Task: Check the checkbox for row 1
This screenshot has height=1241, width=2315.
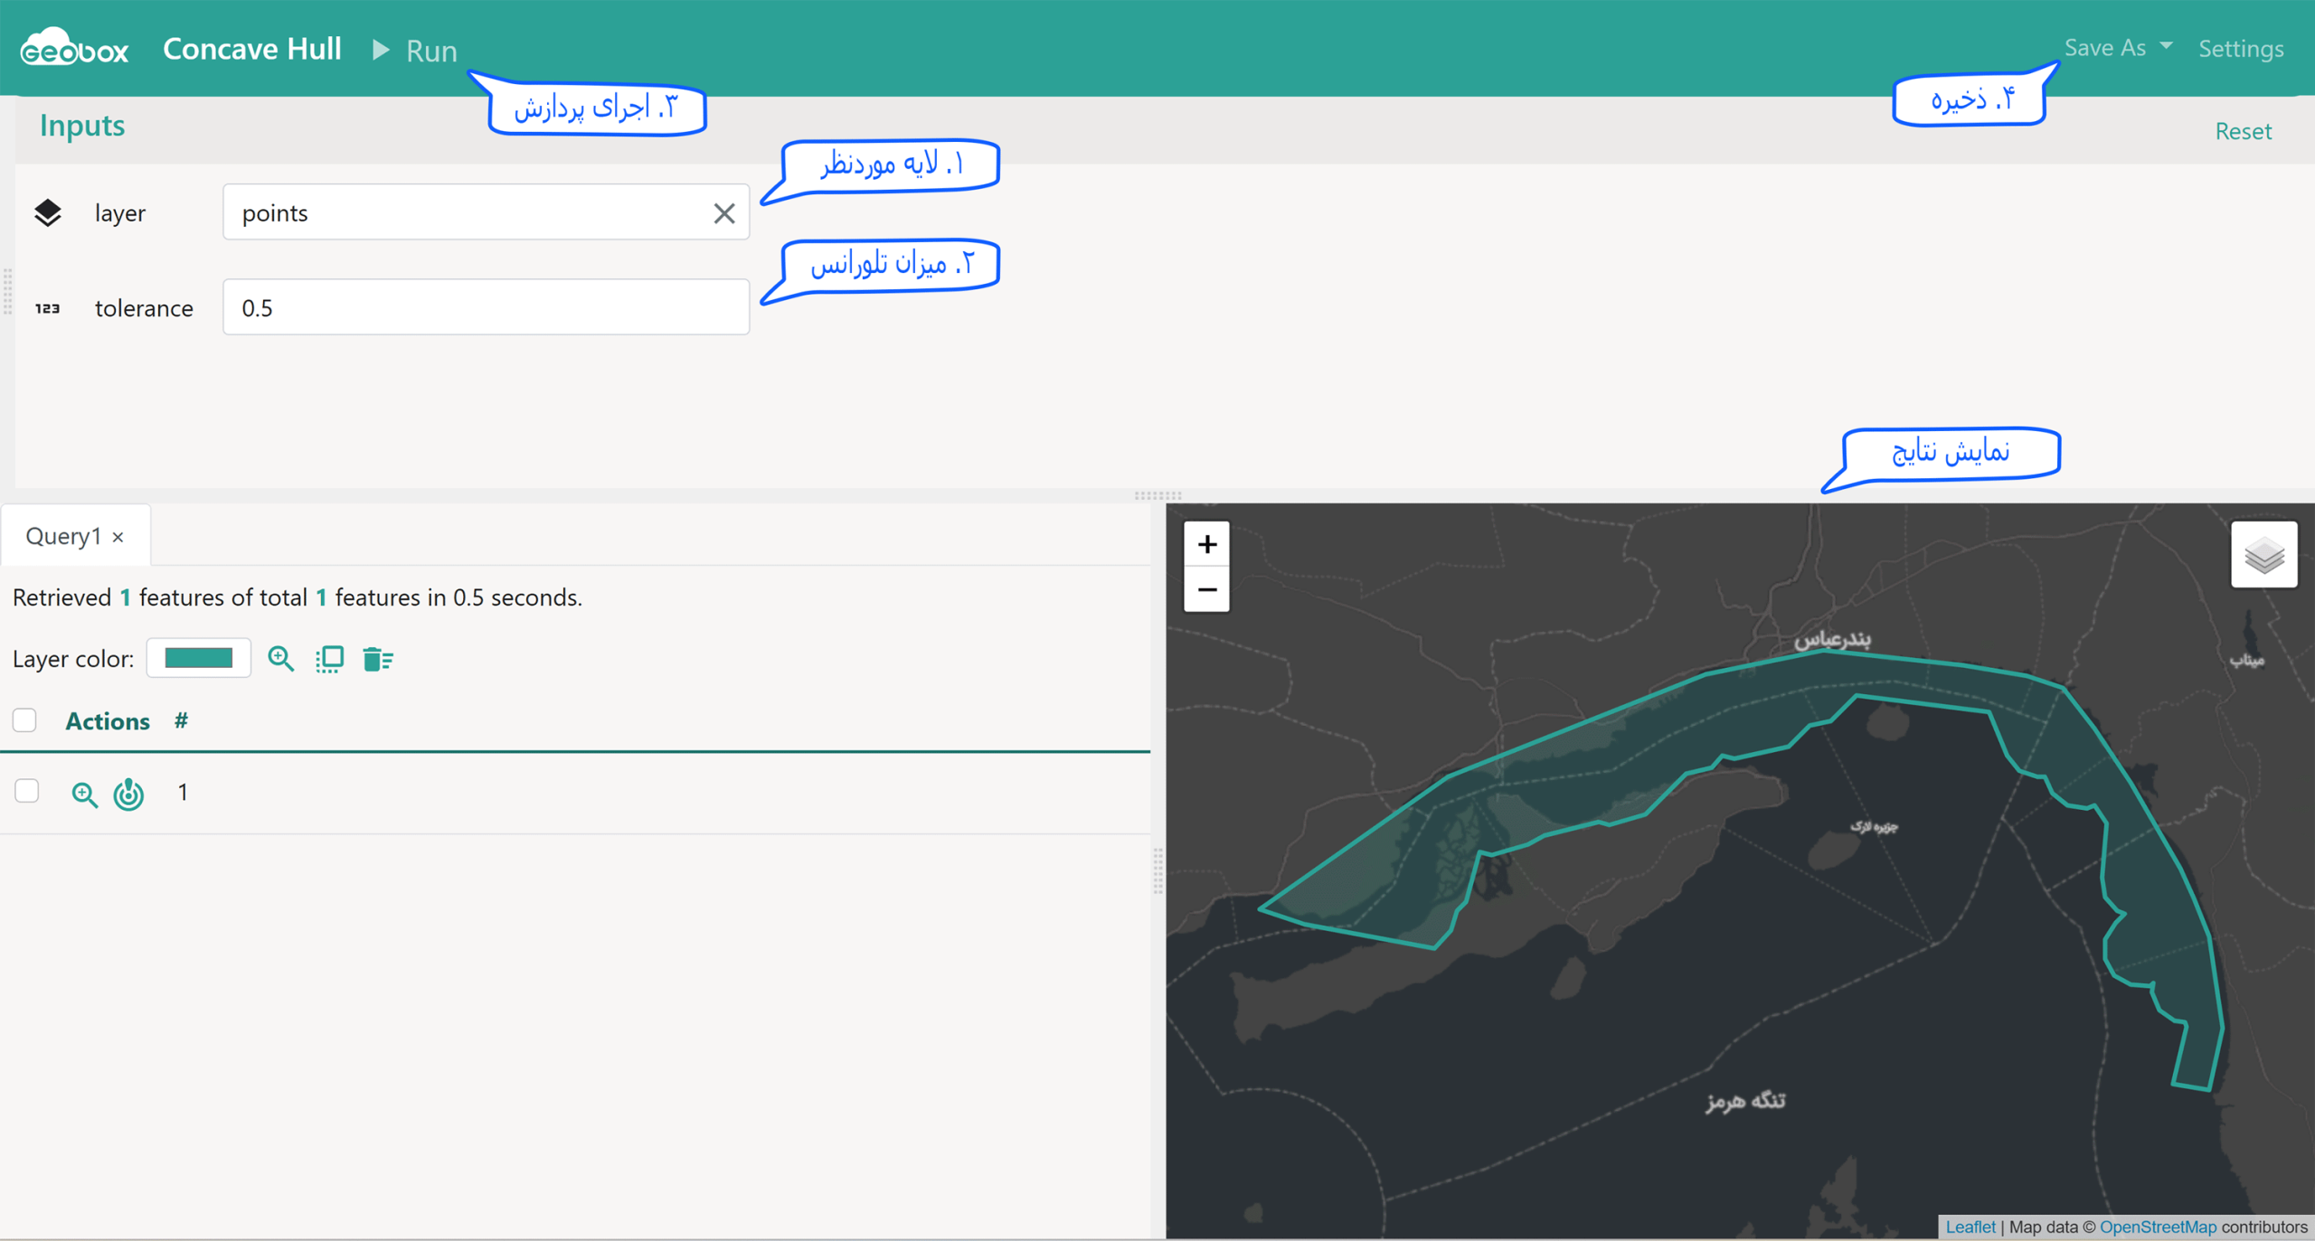Action: click(x=27, y=791)
